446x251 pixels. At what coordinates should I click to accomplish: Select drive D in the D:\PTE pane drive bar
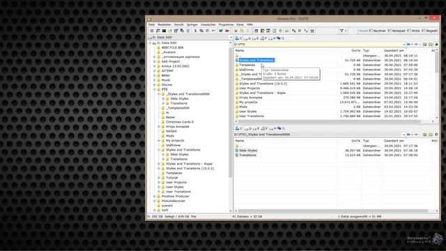247,38
